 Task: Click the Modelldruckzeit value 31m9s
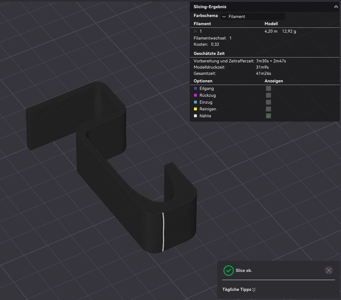click(262, 67)
